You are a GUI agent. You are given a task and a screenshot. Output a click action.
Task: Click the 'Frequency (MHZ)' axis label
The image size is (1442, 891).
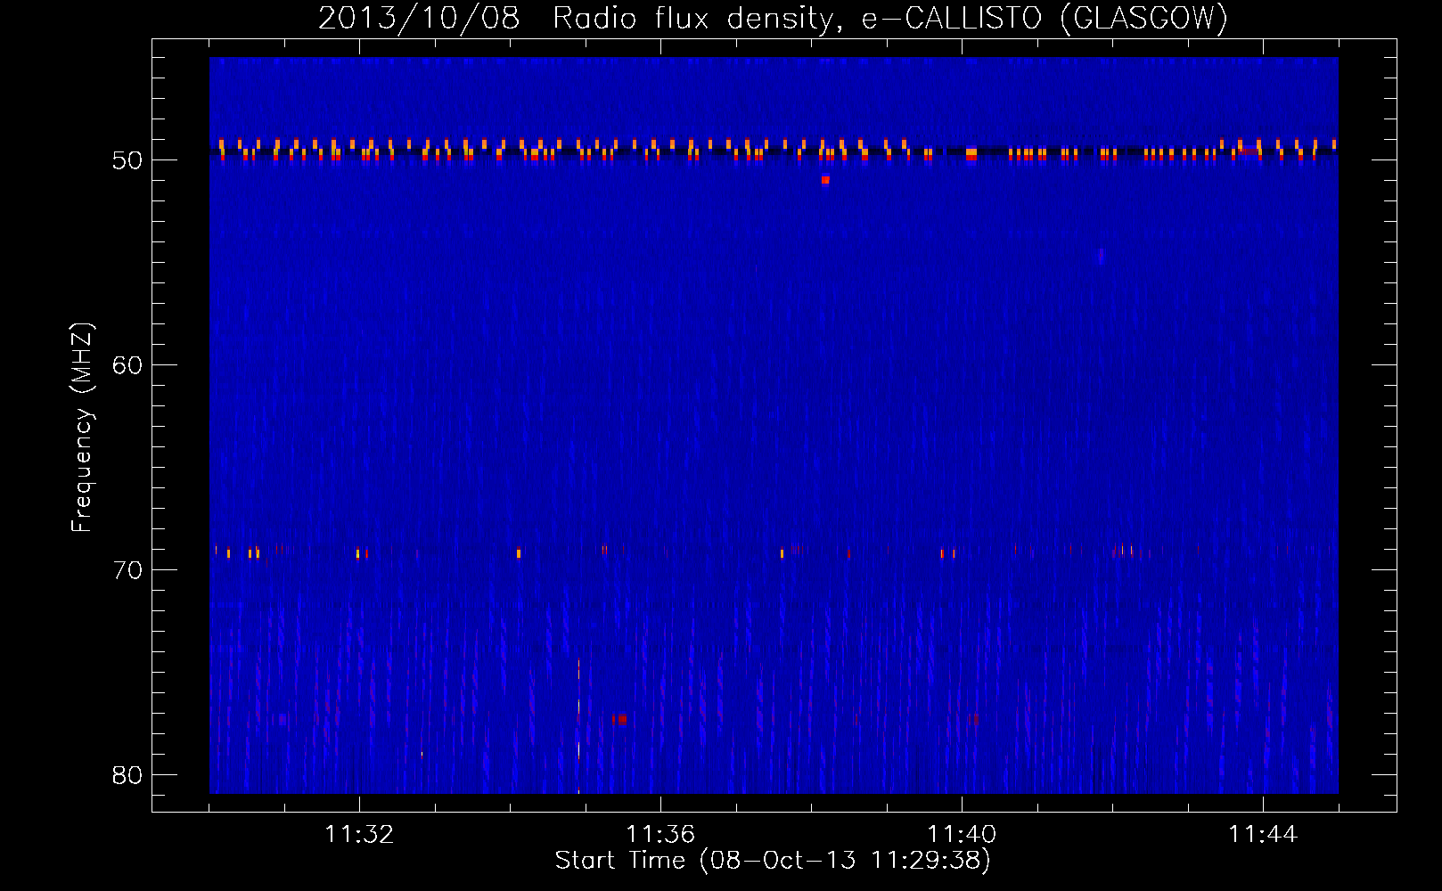click(x=82, y=428)
